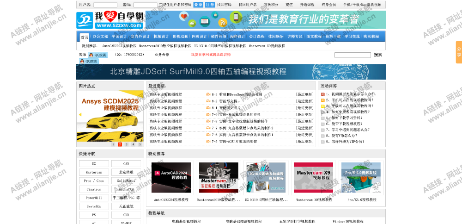
Task: Click the red number 1 question icon
Action: 323,94
